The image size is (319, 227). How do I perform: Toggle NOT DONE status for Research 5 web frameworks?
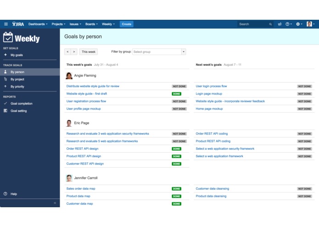179,141
